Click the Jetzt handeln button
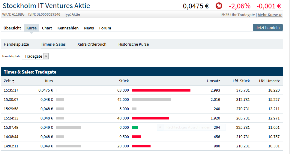The image size is (290, 154). (x=268, y=28)
